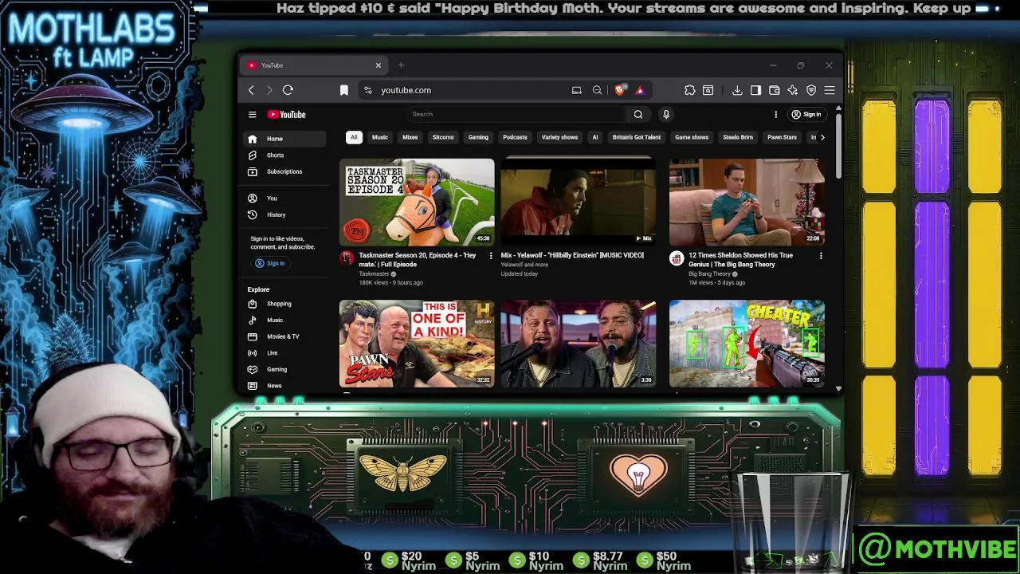Click the YouTube logo

tap(287, 114)
